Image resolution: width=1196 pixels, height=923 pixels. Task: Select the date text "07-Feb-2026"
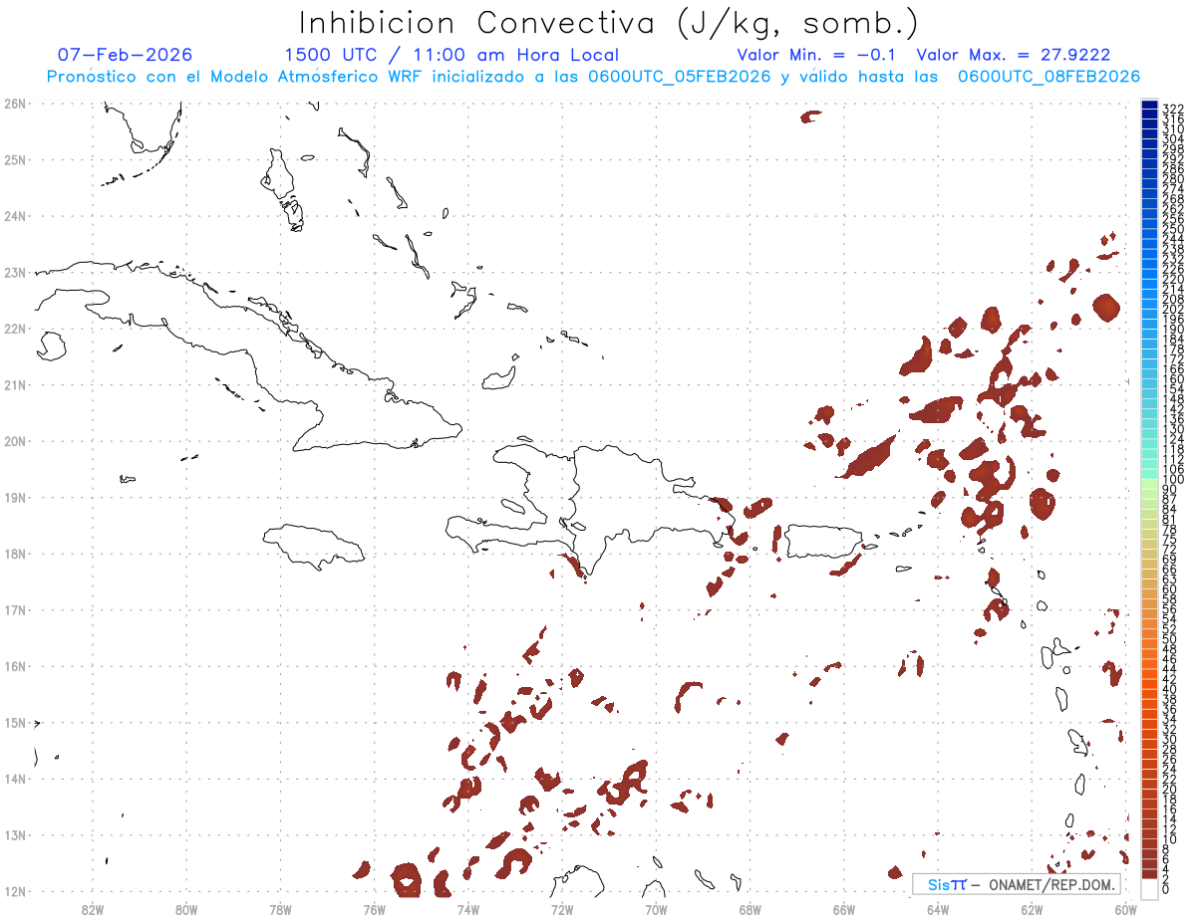[125, 55]
